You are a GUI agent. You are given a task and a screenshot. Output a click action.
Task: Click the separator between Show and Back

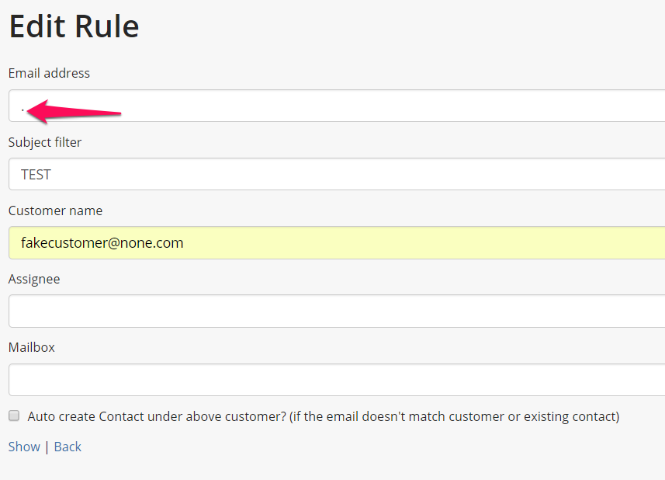pos(47,447)
